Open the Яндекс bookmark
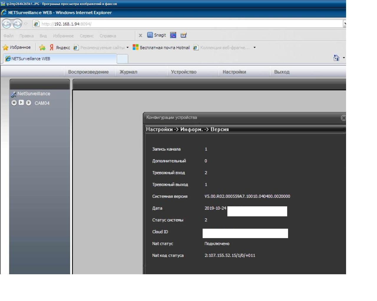Viewport: 377px width, 301px height. click(60, 48)
